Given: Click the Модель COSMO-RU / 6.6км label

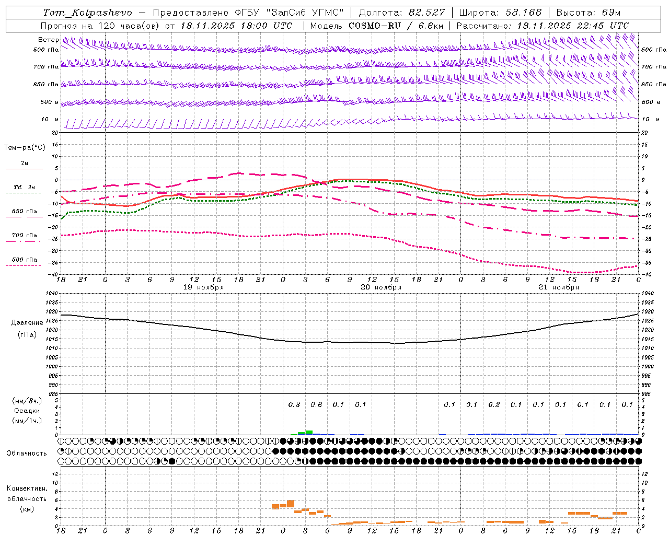Looking at the screenshot, I should (376, 26).
